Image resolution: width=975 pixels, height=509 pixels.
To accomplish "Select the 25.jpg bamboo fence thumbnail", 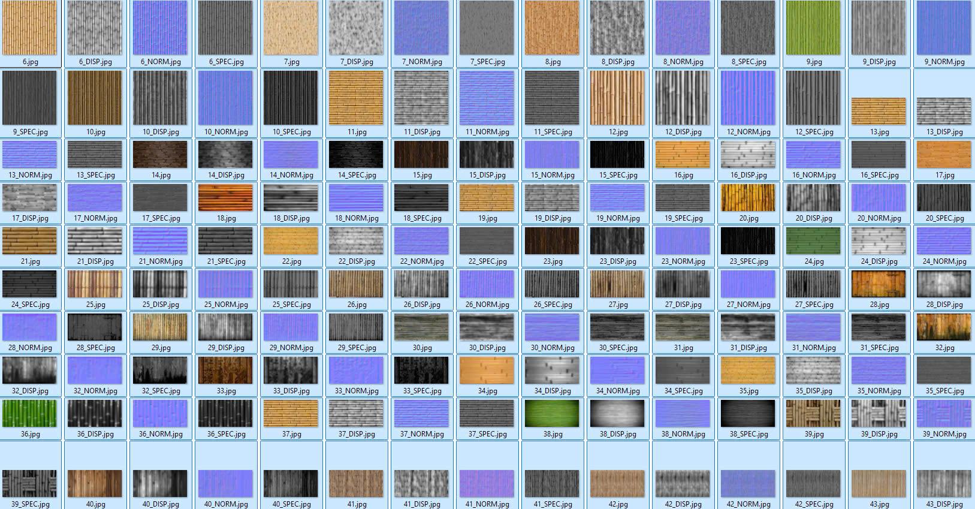I will coord(95,284).
